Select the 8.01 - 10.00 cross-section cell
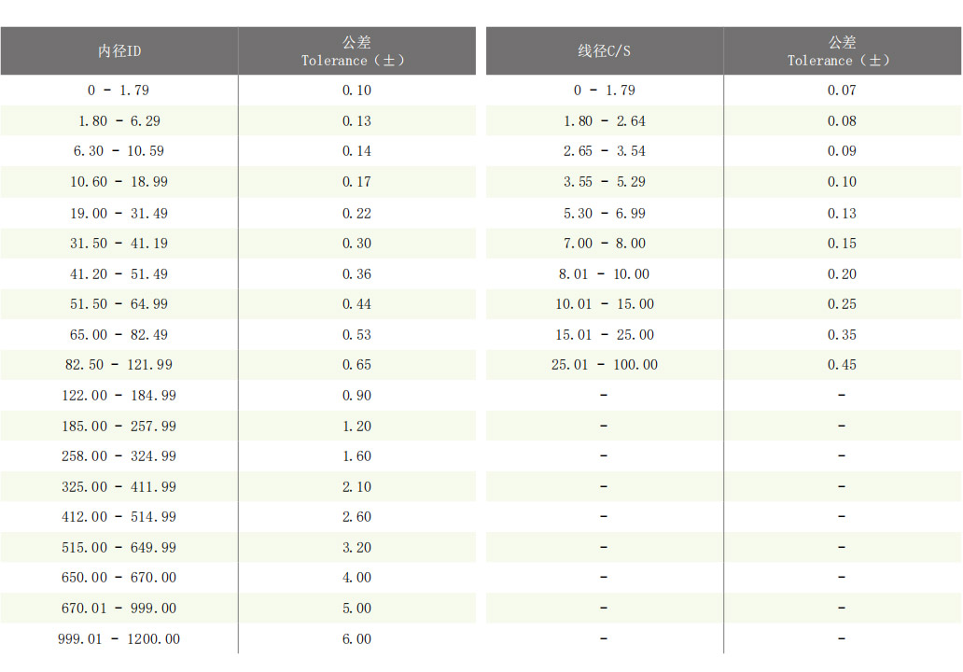This screenshot has width=963, height=672. tap(604, 274)
